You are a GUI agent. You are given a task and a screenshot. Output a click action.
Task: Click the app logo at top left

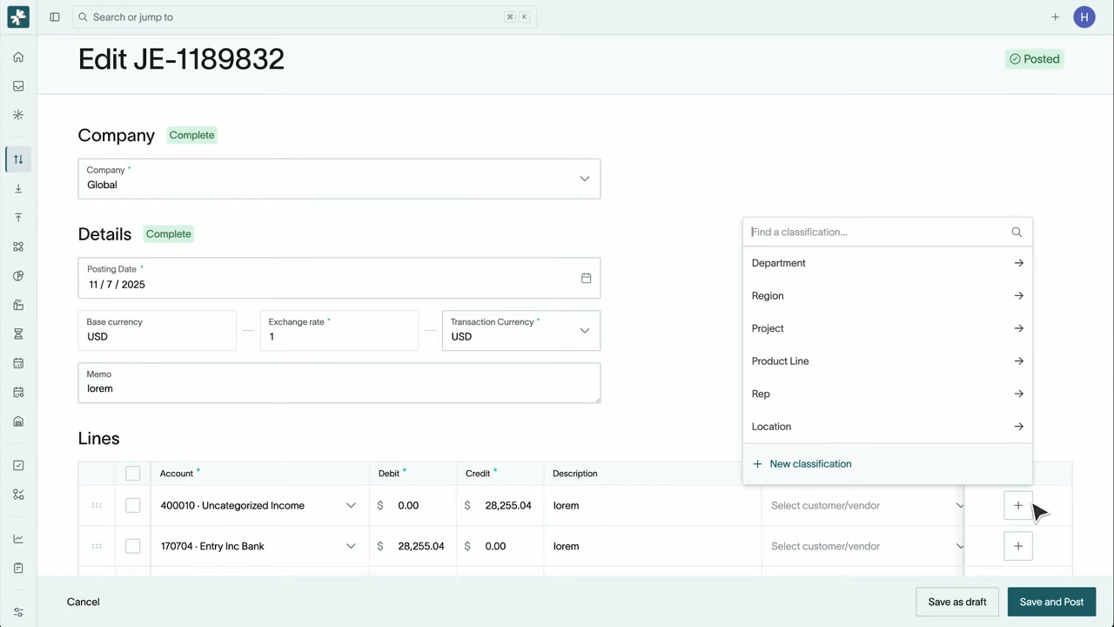[x=18, y=17]
